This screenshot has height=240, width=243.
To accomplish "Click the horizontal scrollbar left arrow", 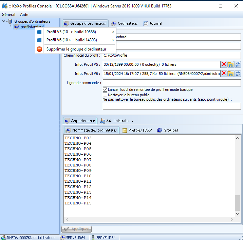I will [x=67, y=220].
